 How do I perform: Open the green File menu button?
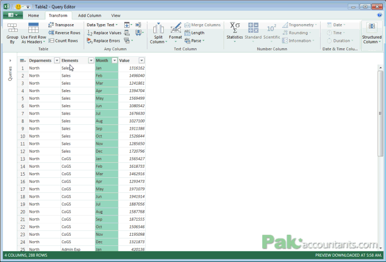[x=13, y=15]
